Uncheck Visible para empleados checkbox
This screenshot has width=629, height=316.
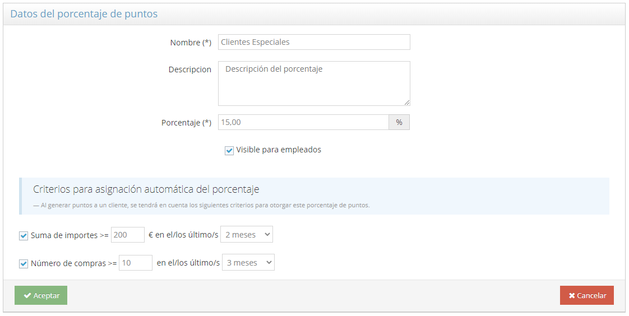point(229,151)
